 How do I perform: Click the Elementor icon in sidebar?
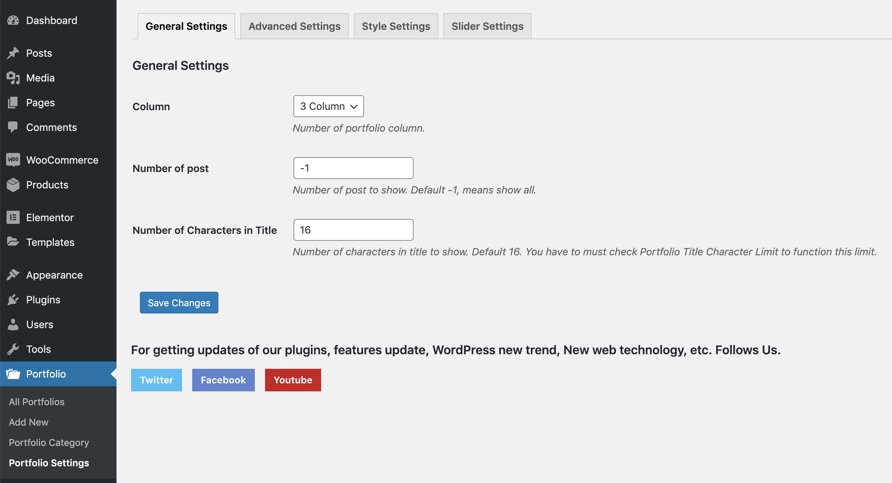pyautogui.click(x=12, y=217)
